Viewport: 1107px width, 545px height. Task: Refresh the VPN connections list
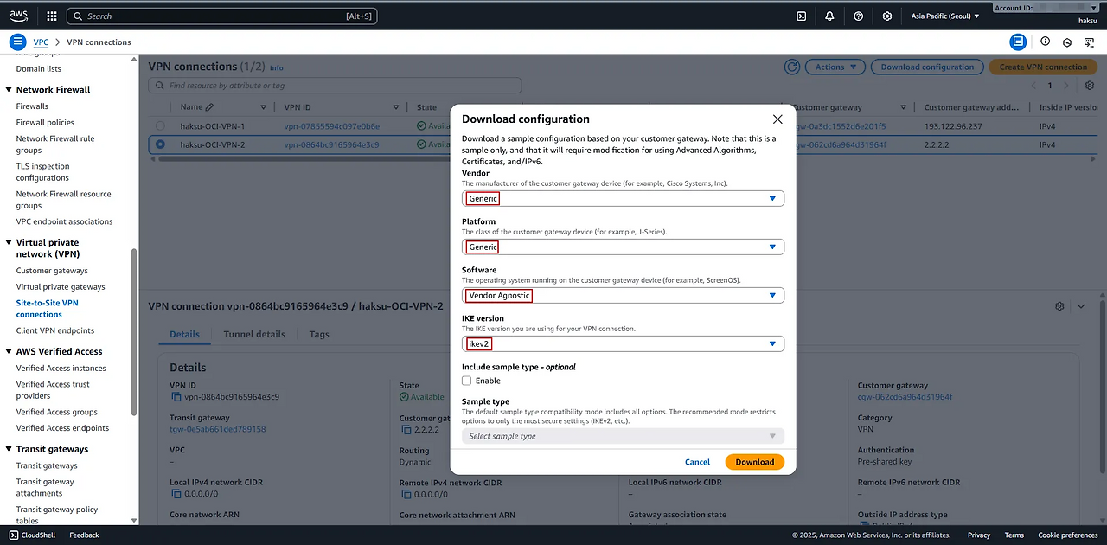tap(791, 67)
